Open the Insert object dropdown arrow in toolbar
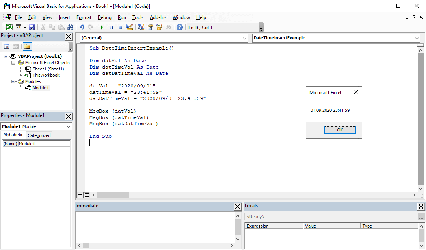This screenshot has width=426, height=250. coord(25,27)
